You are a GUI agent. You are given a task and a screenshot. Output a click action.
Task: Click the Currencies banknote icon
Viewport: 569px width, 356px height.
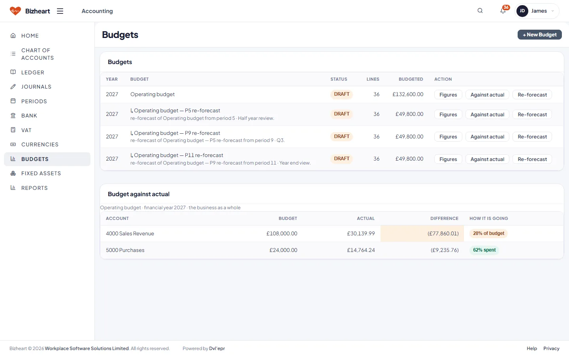click(13, 144)
